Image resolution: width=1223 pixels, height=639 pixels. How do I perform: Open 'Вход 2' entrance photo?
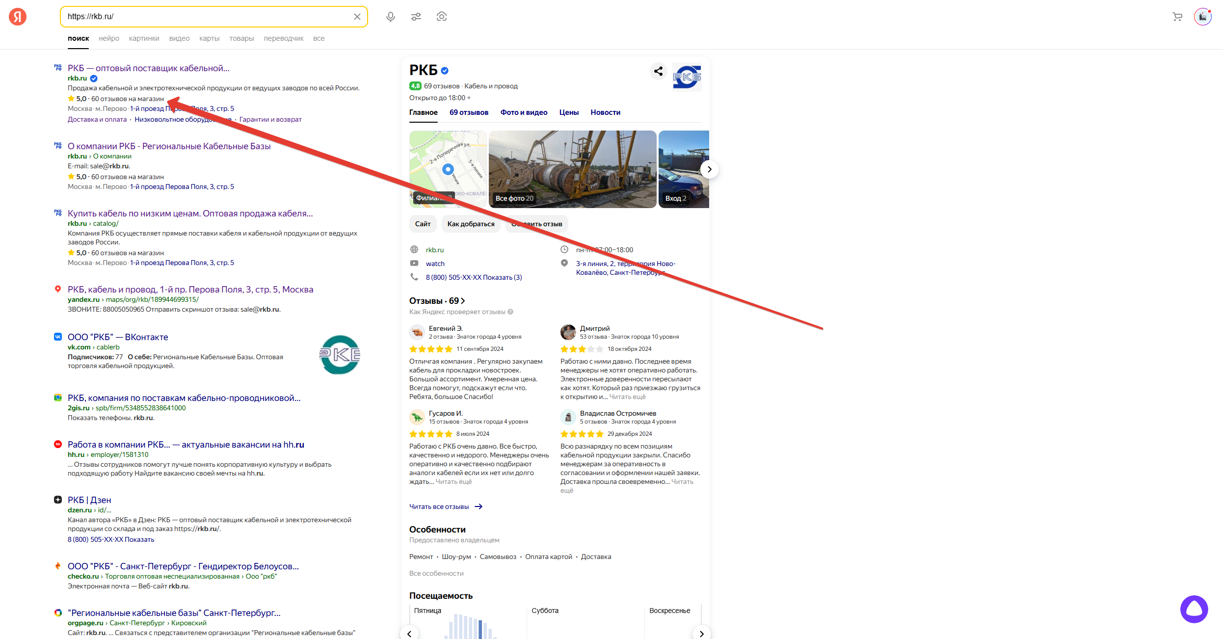pyautogui.click(x=684, y=169)
